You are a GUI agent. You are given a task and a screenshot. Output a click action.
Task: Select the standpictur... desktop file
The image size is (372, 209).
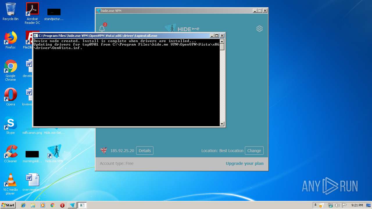tap(54, 14)
